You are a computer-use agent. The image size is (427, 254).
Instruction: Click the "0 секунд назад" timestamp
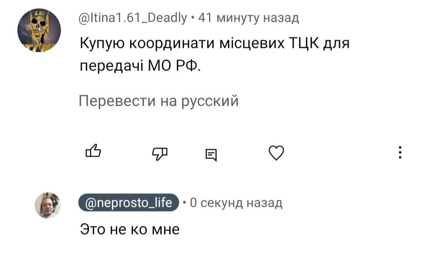[x=236, y=203]
